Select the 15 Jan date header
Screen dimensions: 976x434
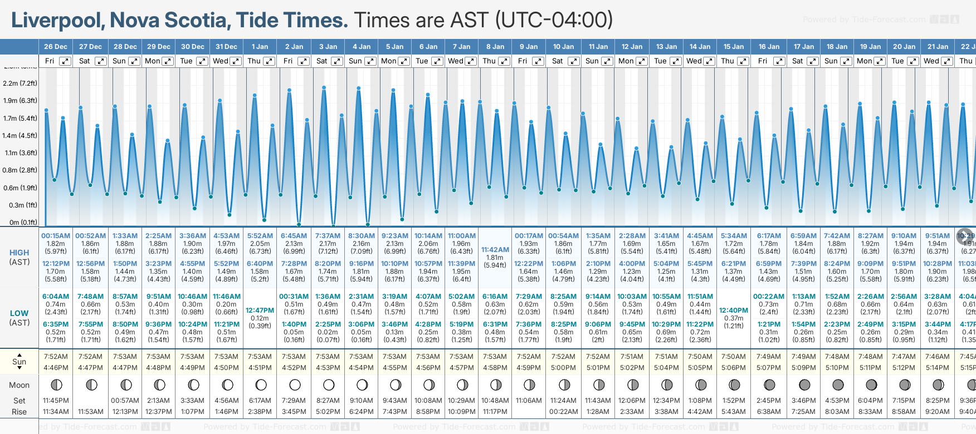point(734,47)
